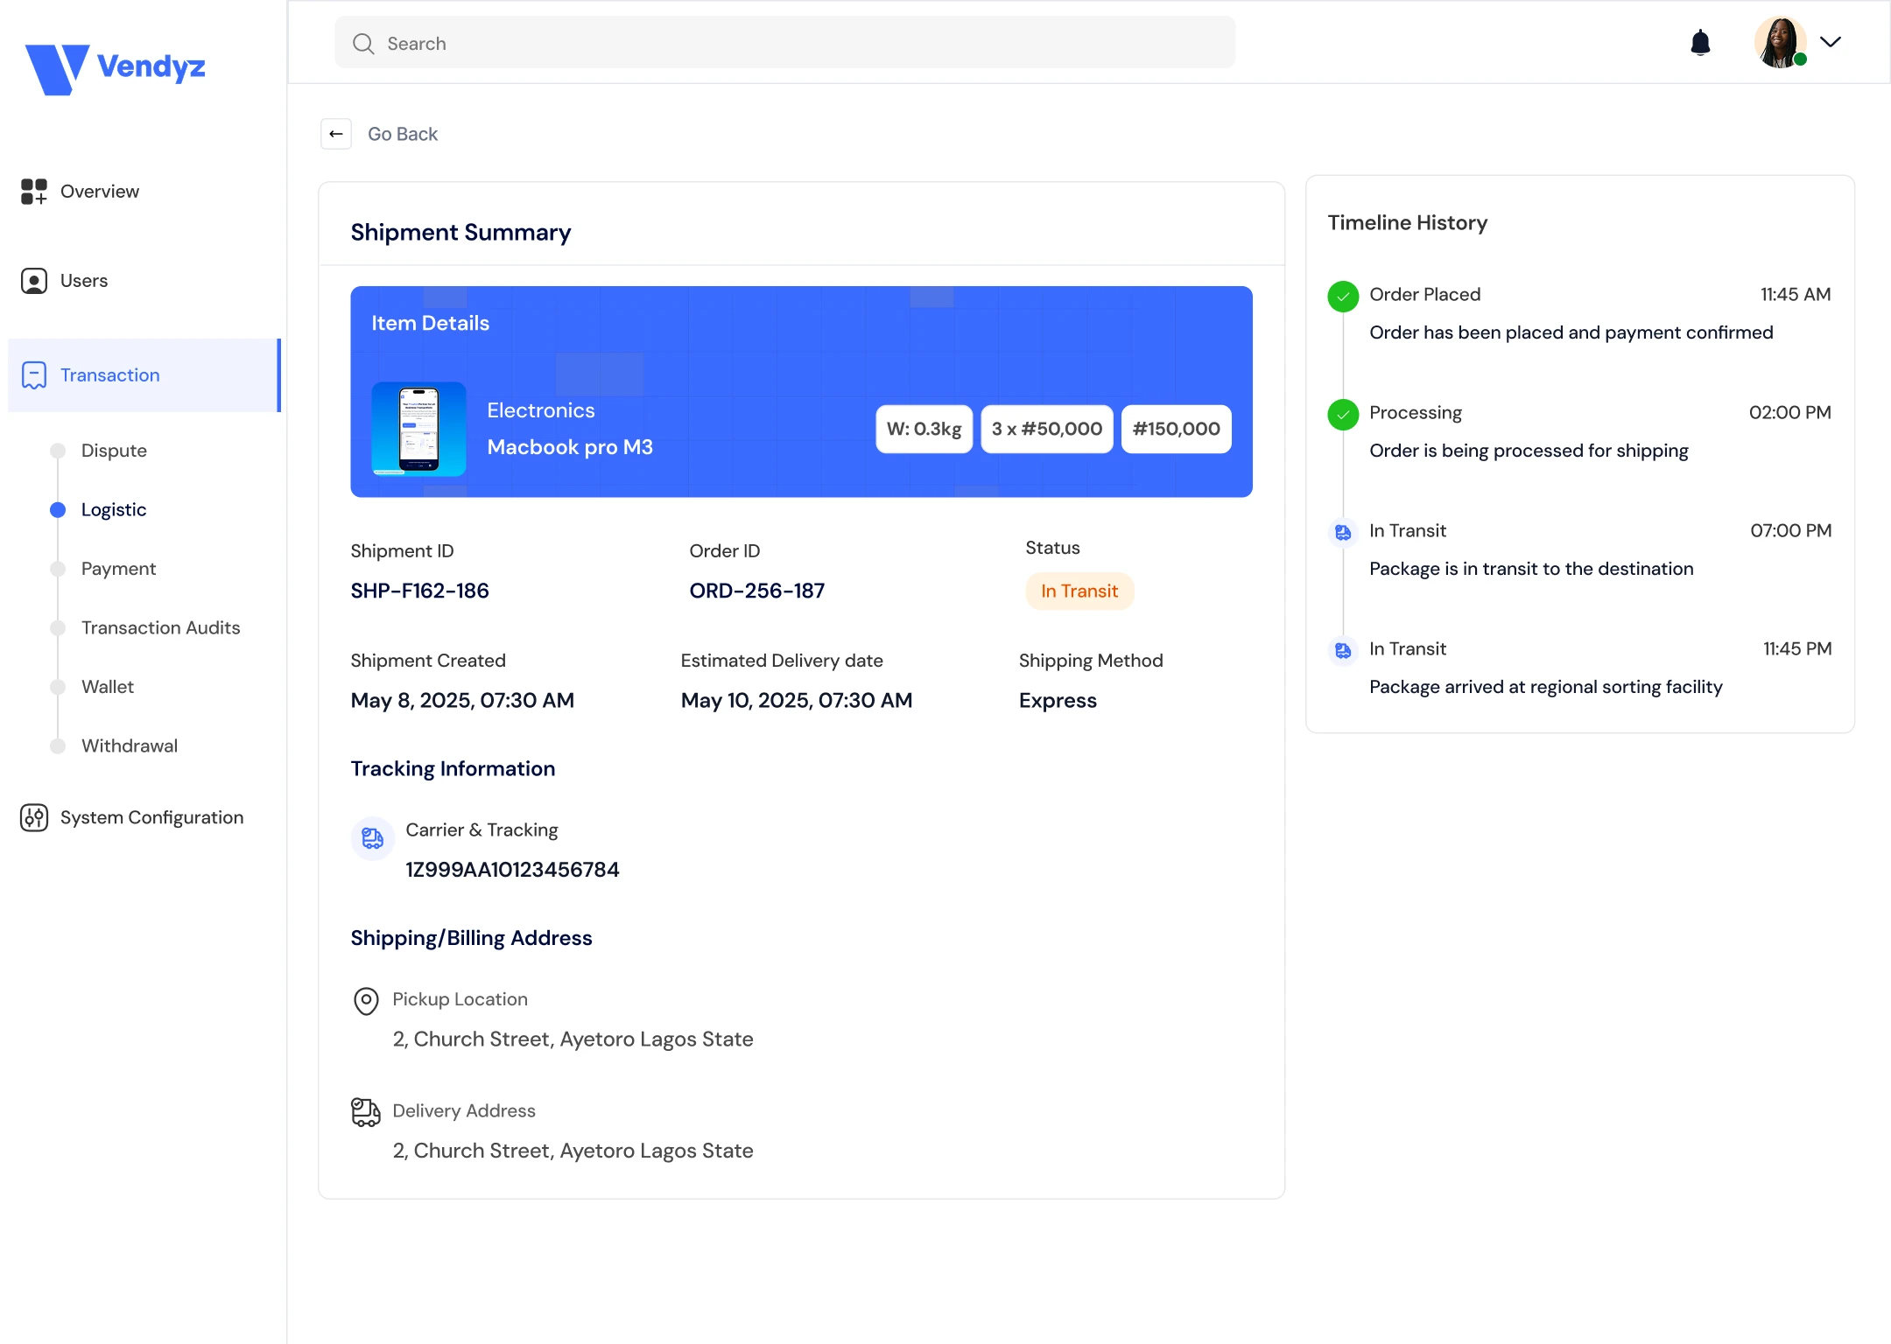Click the Users person icon
1891x1344 pixels.
coord(34,281)
